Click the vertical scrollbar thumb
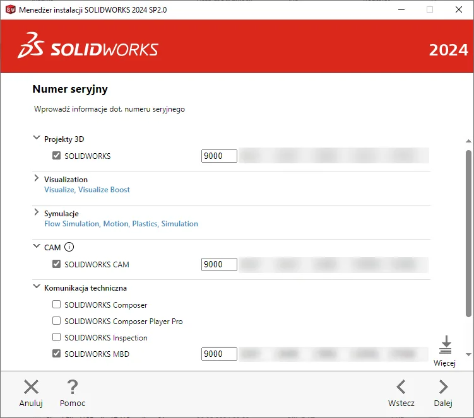Screen dimensions: 474x418 pos(468,233)
